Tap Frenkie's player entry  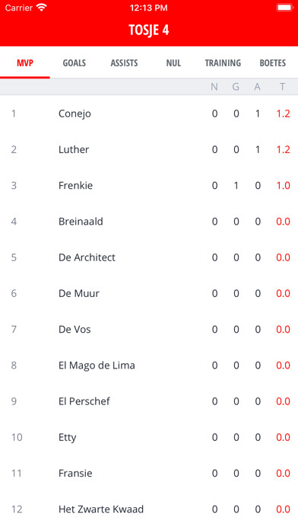click(149, 186)
